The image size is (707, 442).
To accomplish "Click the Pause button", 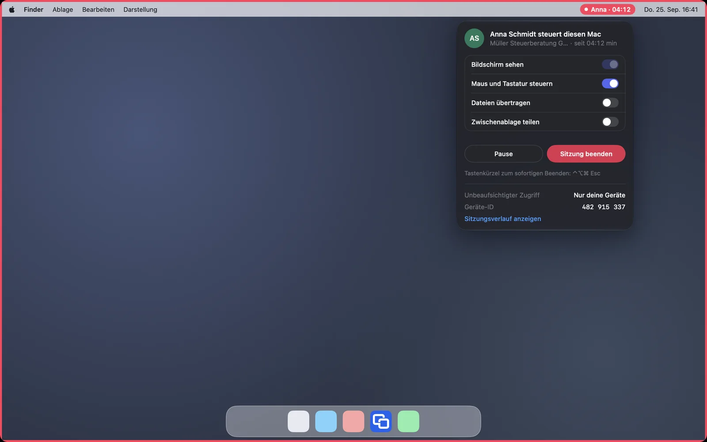I will pos(503,154).
